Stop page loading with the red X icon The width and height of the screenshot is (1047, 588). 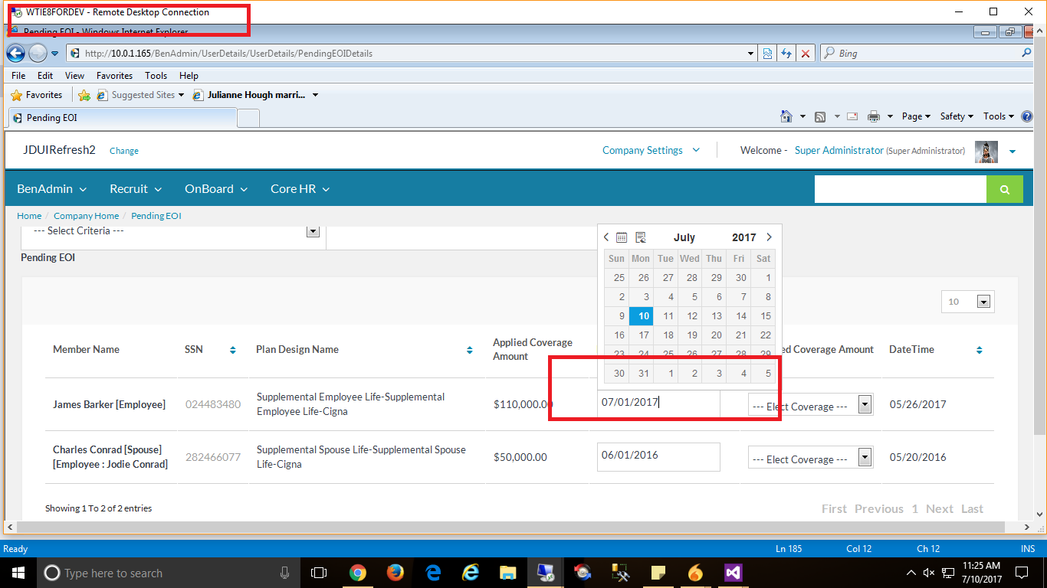[x=806, y=53]
